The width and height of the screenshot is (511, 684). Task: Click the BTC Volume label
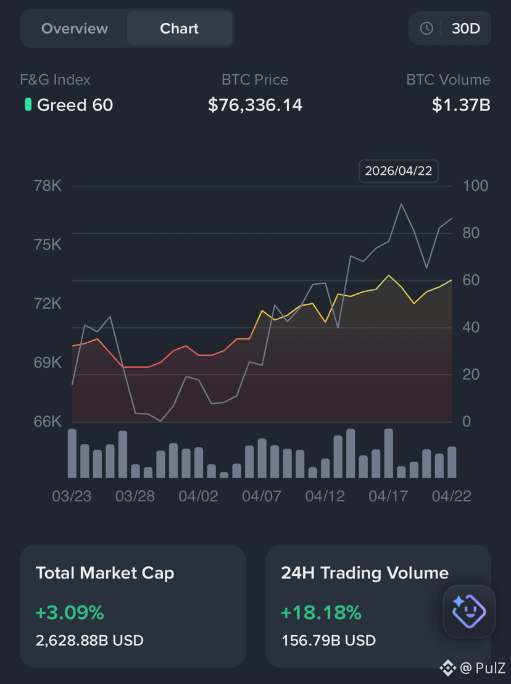click(448, 80)
